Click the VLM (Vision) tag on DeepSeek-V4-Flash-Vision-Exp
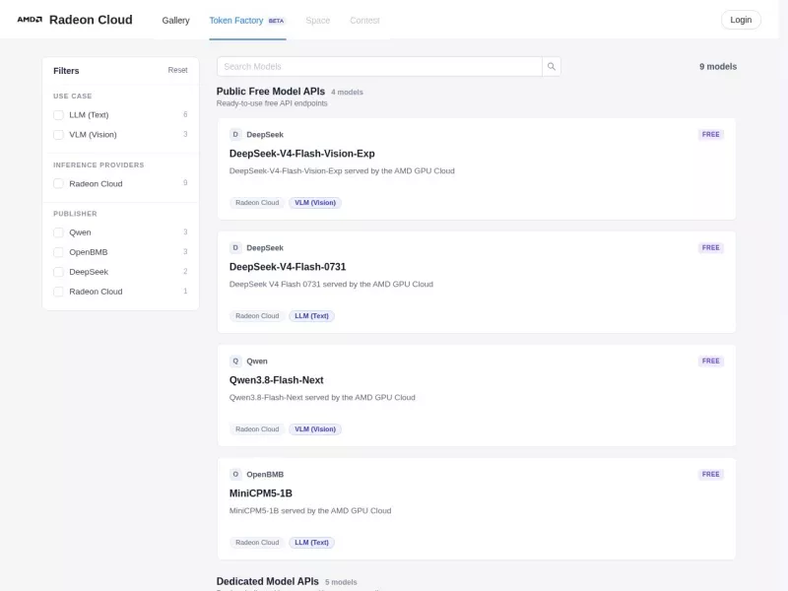The width and height of the screenshot is (788, 591). (x=315, y=203)
